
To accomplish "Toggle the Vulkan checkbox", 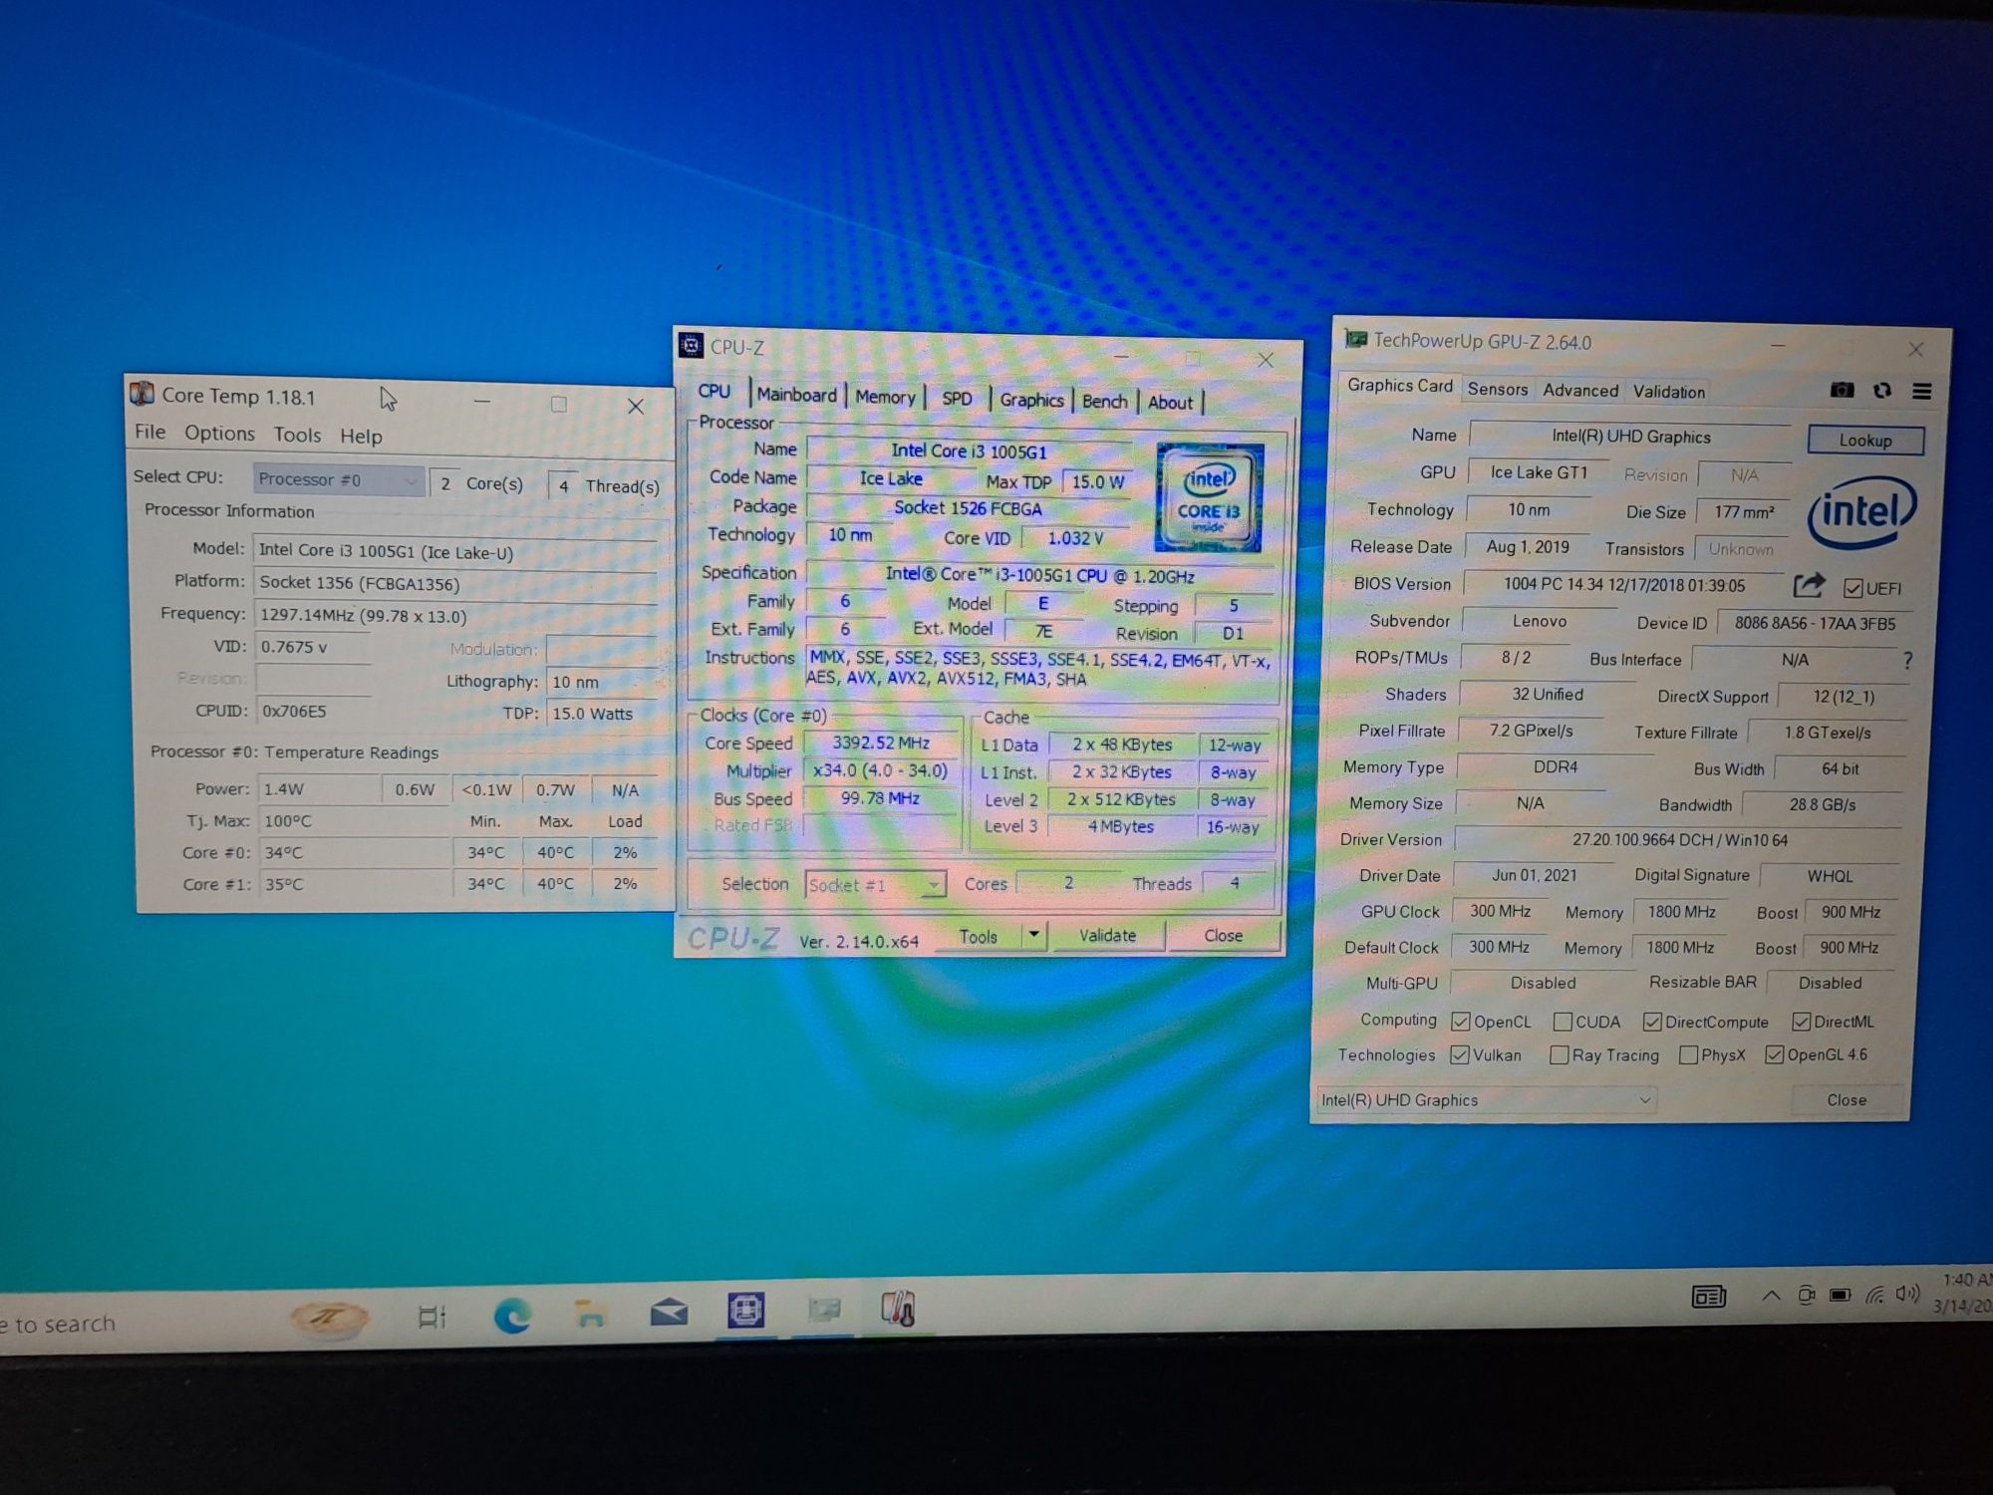I will tap(1460, 1055).
